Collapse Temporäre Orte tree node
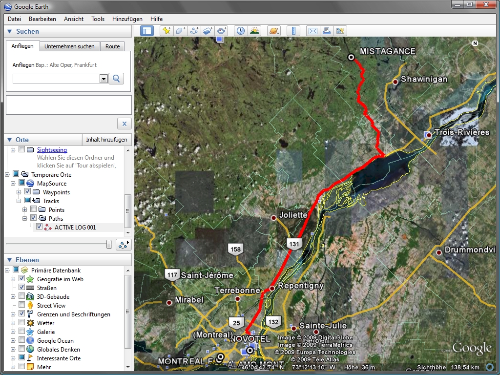The image size is (500, 375). pos(7,174)
